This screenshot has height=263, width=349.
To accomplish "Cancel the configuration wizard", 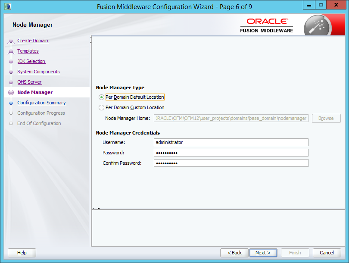I will (327, 253).
